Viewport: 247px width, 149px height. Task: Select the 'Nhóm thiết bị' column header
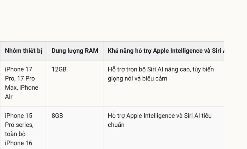(x=24, y=51)
